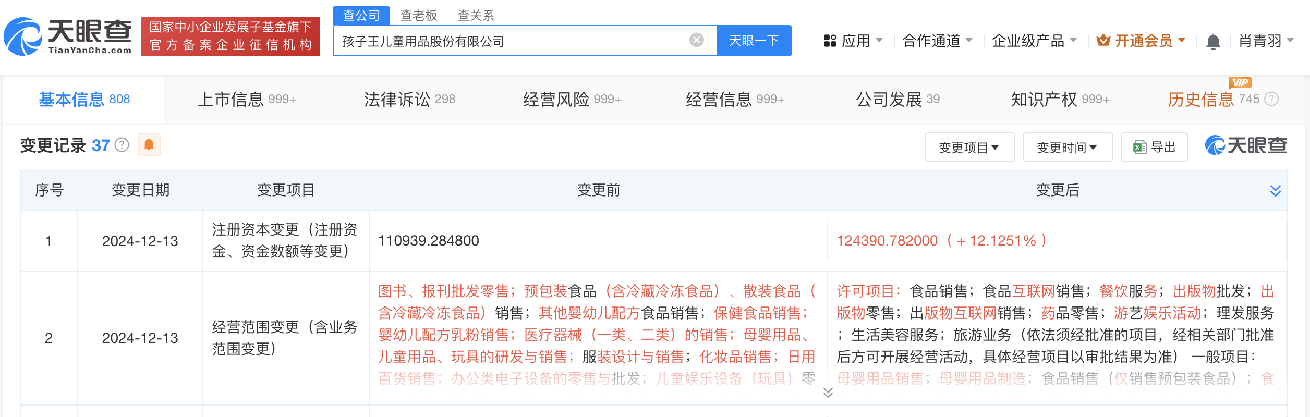The width and height of the screenshot is (1310, 417).
Task: Click the date in row 1
Action: pos(140,241)
